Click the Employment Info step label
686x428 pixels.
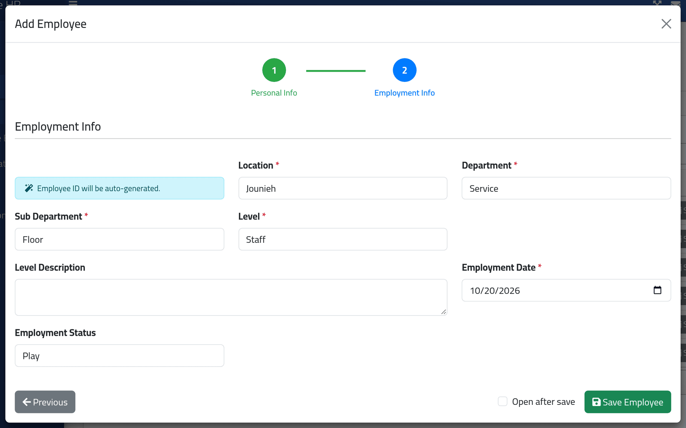tap(404, 93)
